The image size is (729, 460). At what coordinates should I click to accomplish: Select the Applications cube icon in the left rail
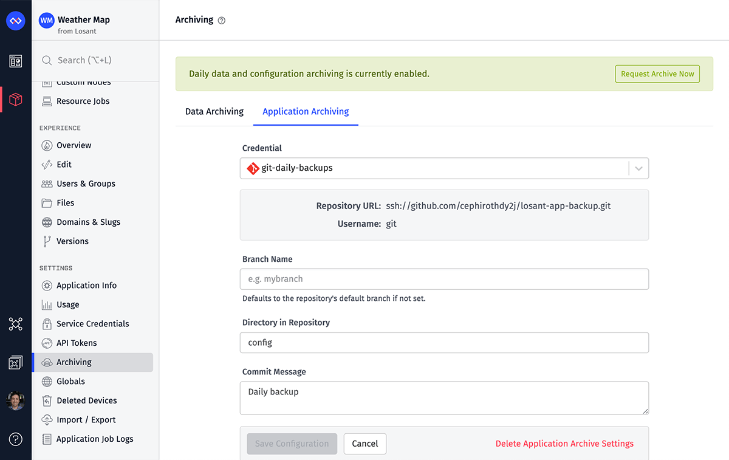[x=15, y=99]
